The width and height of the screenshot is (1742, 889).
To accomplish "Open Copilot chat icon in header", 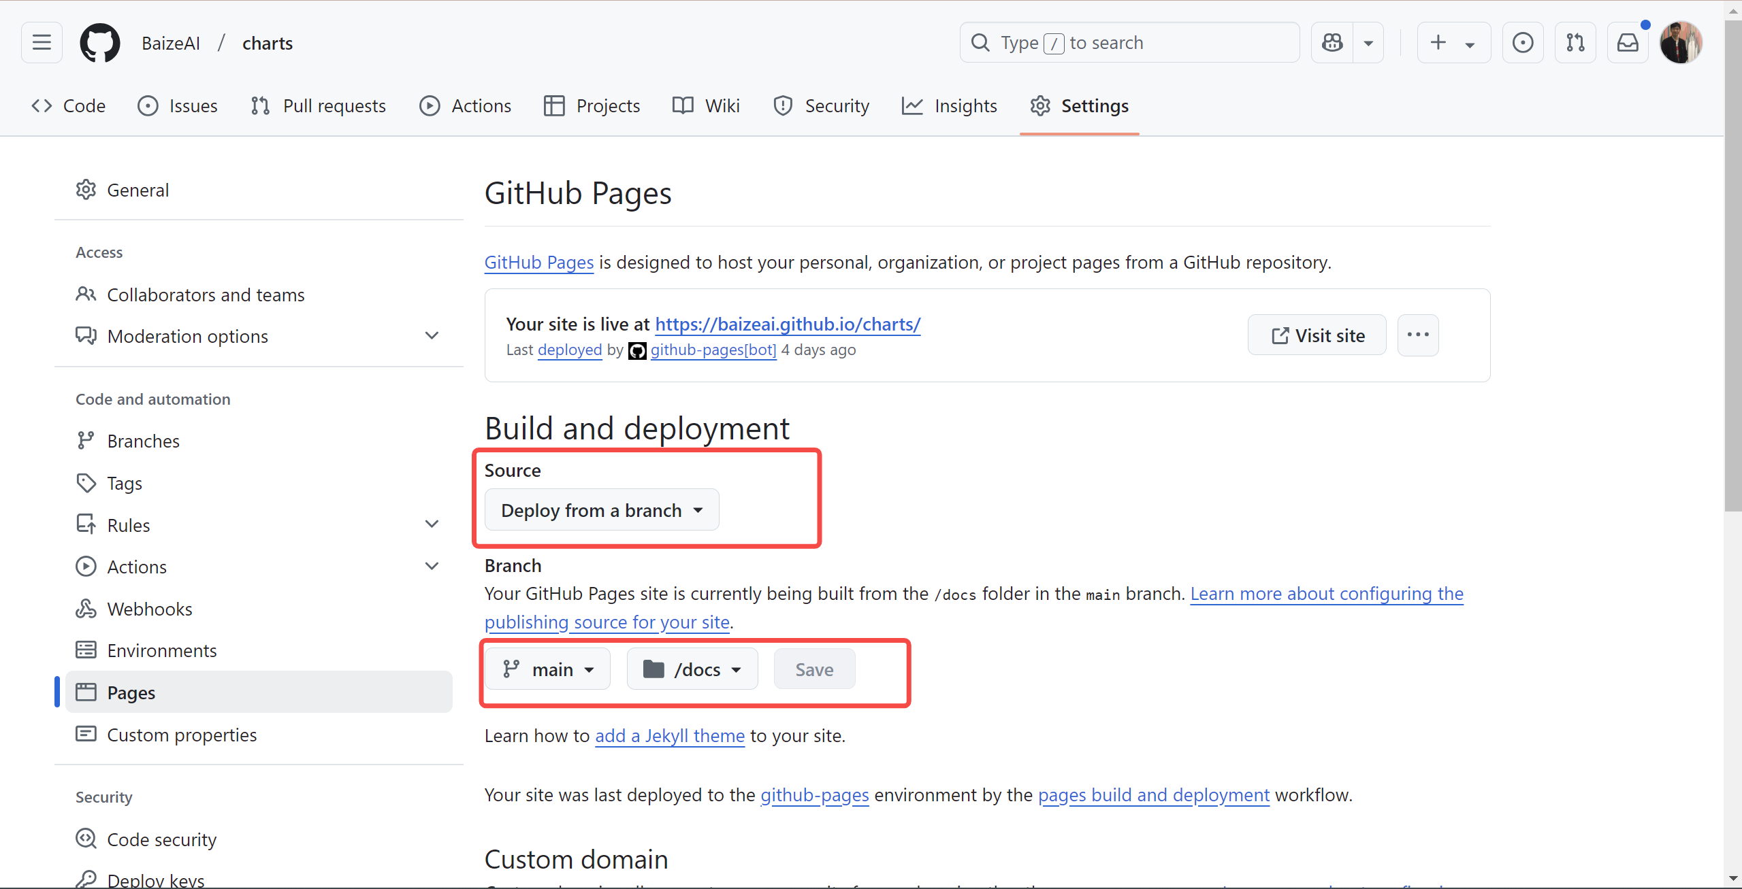I will pos(1332,43).
